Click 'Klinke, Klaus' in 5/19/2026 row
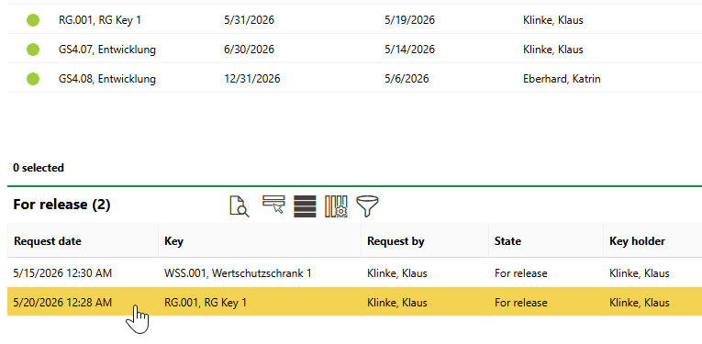The height and width of the screenshot is (344, 702). click(553, 20)
